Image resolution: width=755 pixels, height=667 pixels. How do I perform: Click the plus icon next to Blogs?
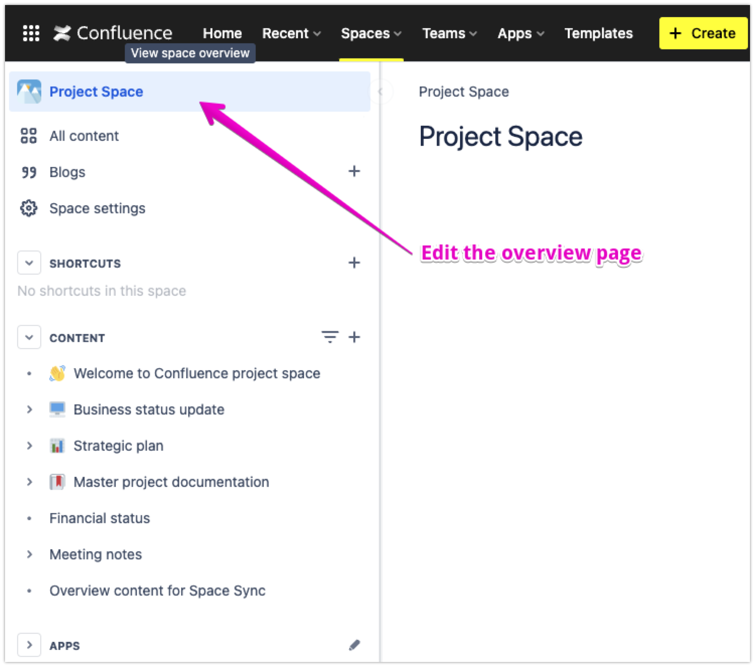(354, 172)
